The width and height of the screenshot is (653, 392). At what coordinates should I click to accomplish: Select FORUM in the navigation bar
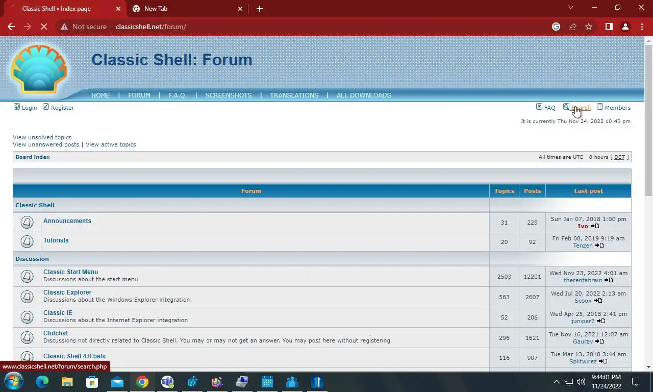click(x=139, y=95)
